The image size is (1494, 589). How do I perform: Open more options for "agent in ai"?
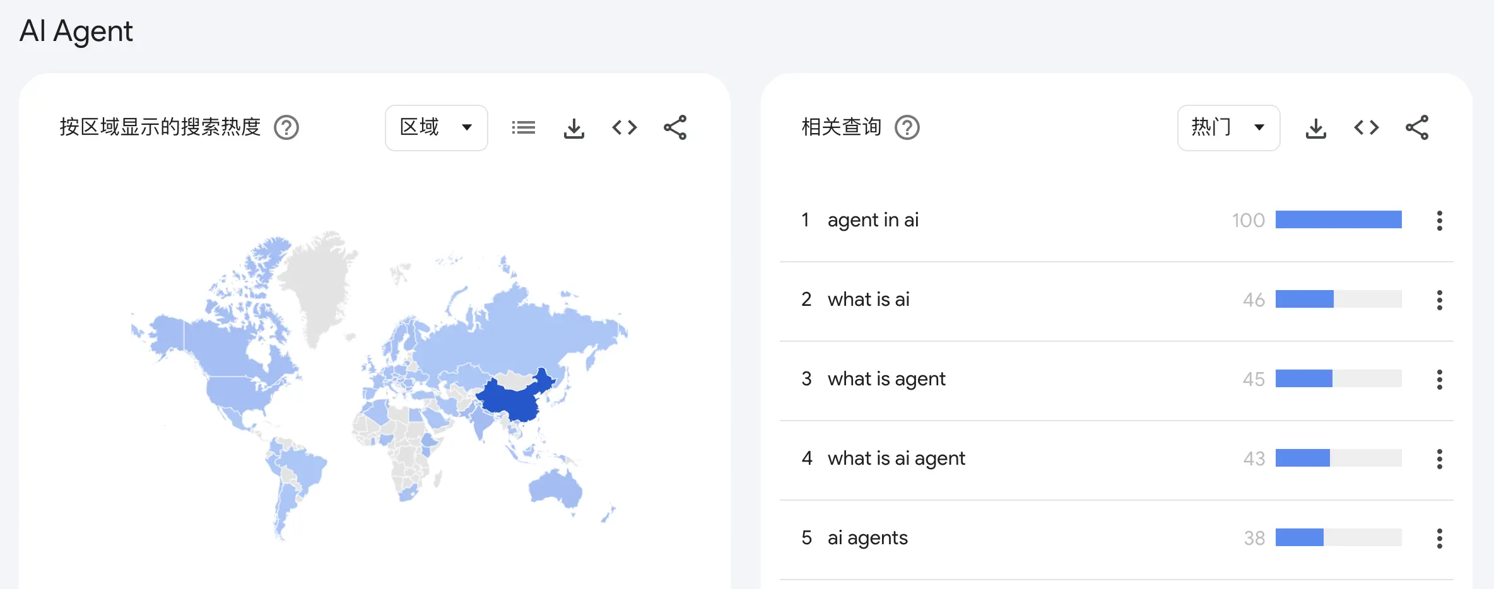(x=1439, y=221)
